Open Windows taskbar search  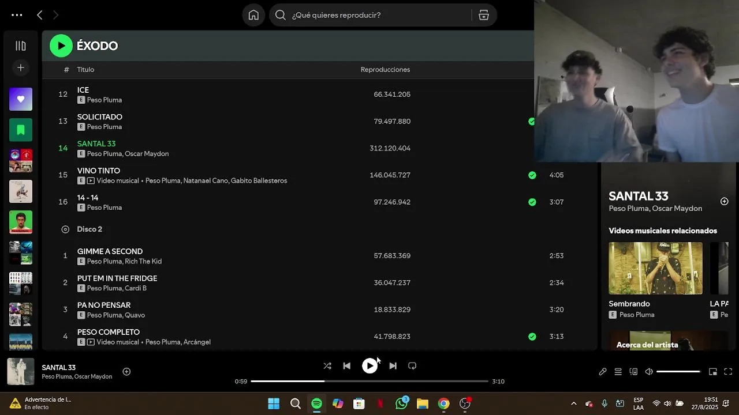point(296,403)
